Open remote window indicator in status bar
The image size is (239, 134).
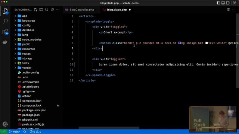(x=3, y=131)
